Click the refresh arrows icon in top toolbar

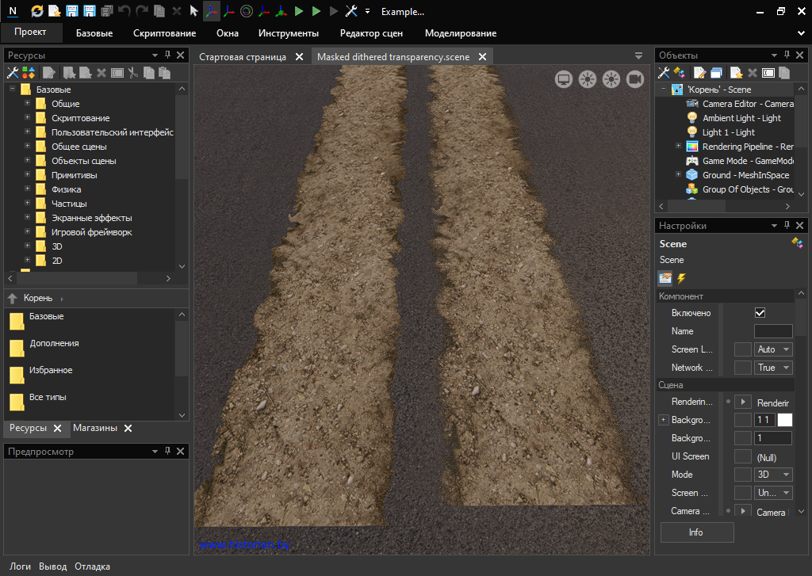[37, 11]
